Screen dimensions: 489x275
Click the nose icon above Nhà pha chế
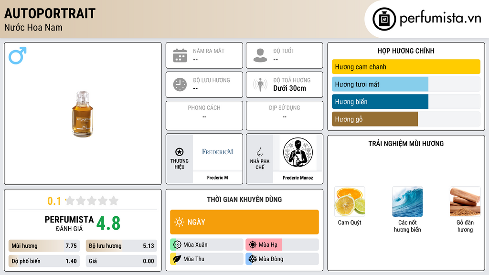coord(259,152)
